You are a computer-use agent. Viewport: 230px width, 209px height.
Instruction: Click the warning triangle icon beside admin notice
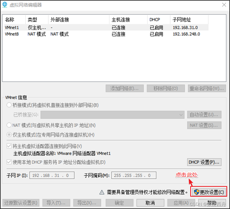click(102, 192)
